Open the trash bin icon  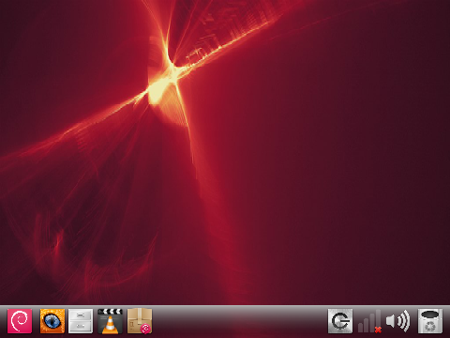[x=430, y=321]
